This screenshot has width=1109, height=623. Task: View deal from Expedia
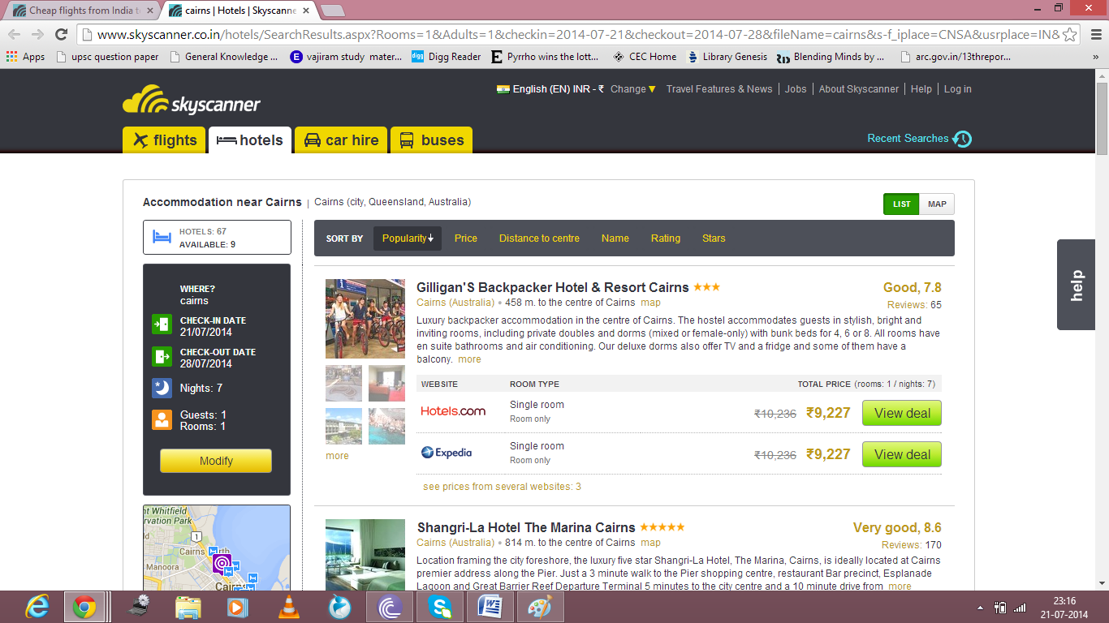coord(902,454)
